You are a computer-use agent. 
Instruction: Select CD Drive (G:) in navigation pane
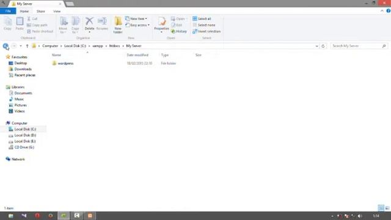(x=21, y=147)
